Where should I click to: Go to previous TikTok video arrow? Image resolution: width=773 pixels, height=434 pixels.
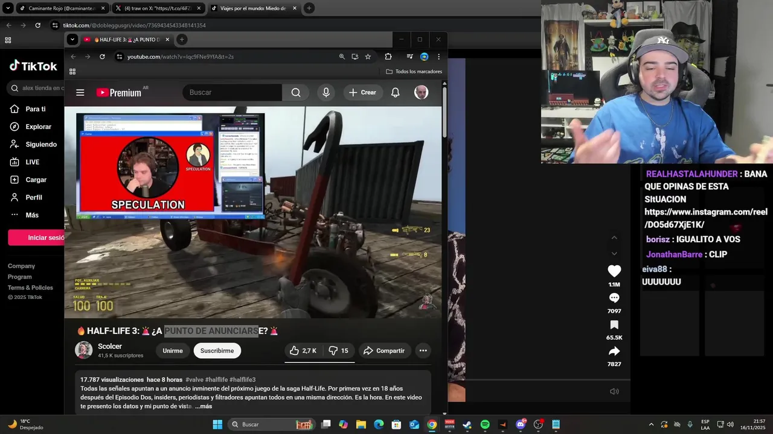(614, 237)
